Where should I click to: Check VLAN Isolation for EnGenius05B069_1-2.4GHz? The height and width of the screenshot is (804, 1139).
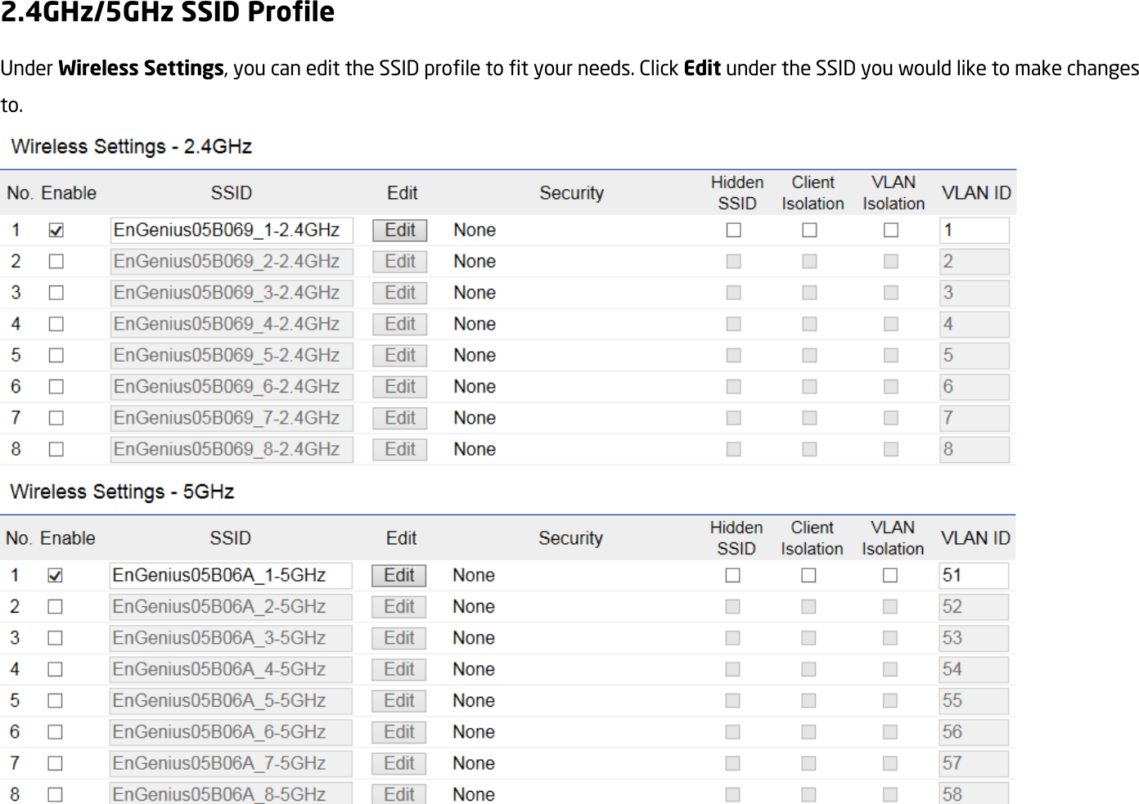(x=891, y=231)
